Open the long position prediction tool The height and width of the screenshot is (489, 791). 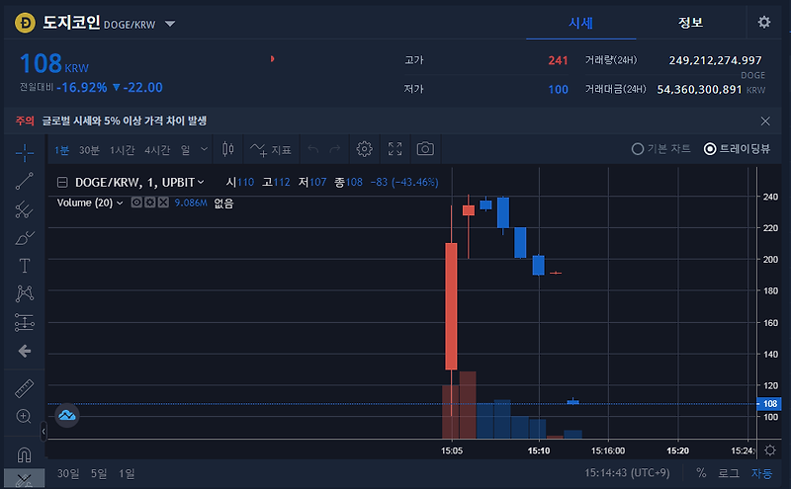pyautogui.click(x=24, y=322)
